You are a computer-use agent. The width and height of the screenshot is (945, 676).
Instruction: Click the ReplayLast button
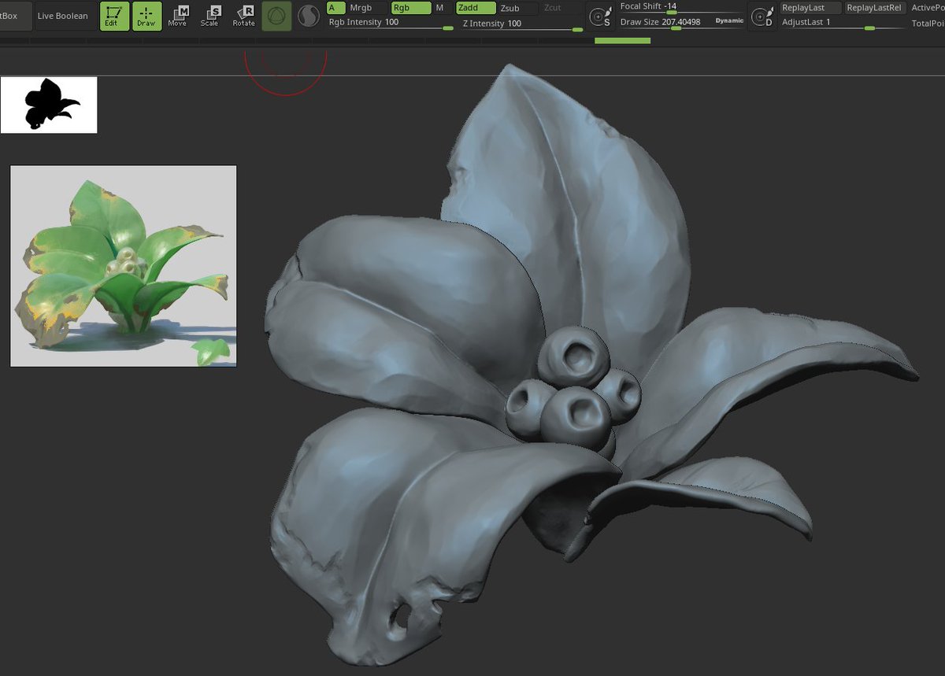pyautogui.click(x=810, y=8)
